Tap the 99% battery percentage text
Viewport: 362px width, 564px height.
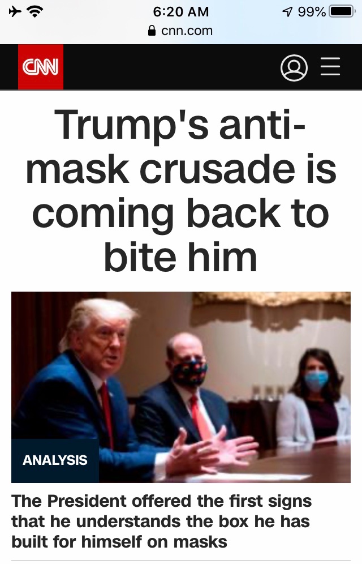tap(312, 12)
